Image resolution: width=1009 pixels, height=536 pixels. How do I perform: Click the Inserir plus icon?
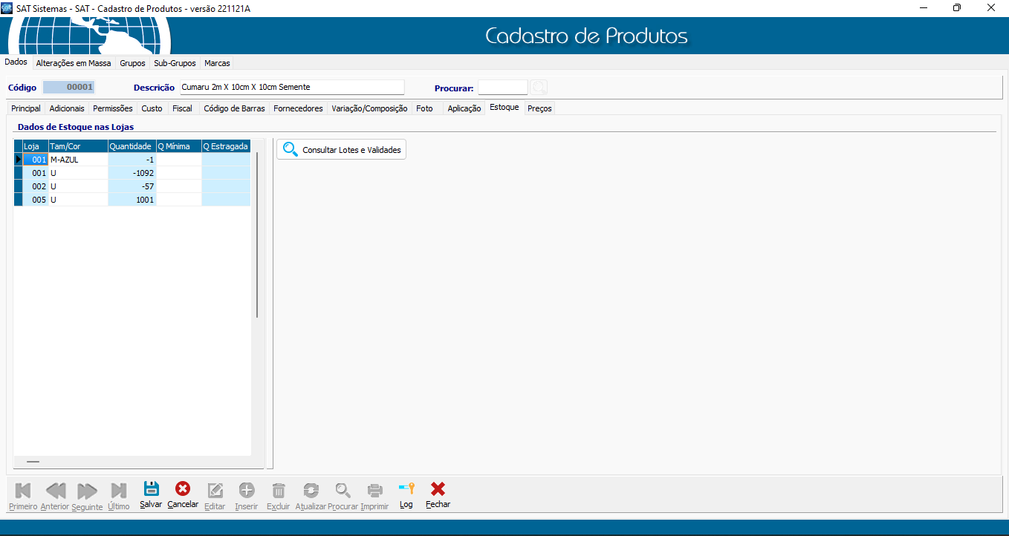point(246,490)
